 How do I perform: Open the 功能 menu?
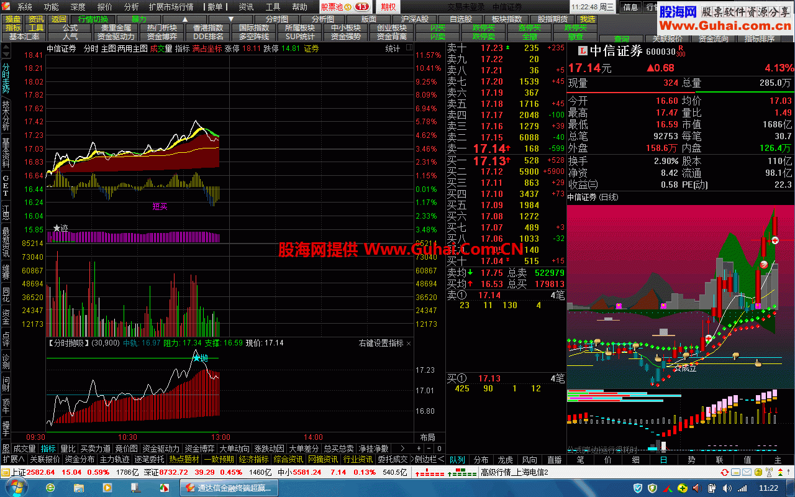52,7
